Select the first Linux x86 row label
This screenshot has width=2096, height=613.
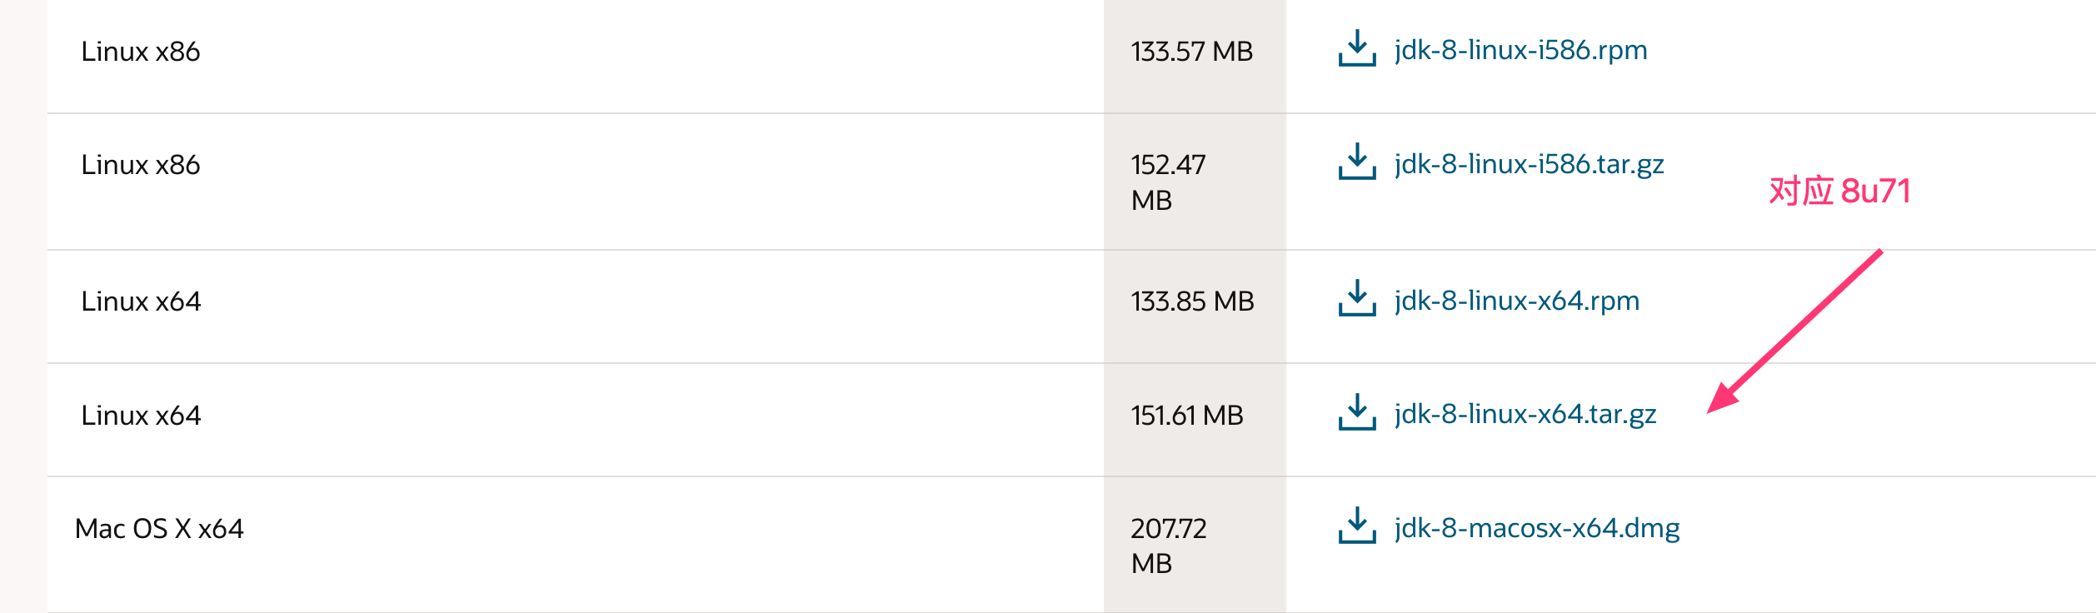(x=141, y=52)
